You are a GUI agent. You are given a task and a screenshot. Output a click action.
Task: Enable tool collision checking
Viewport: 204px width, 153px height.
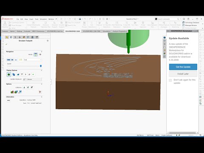24,88
